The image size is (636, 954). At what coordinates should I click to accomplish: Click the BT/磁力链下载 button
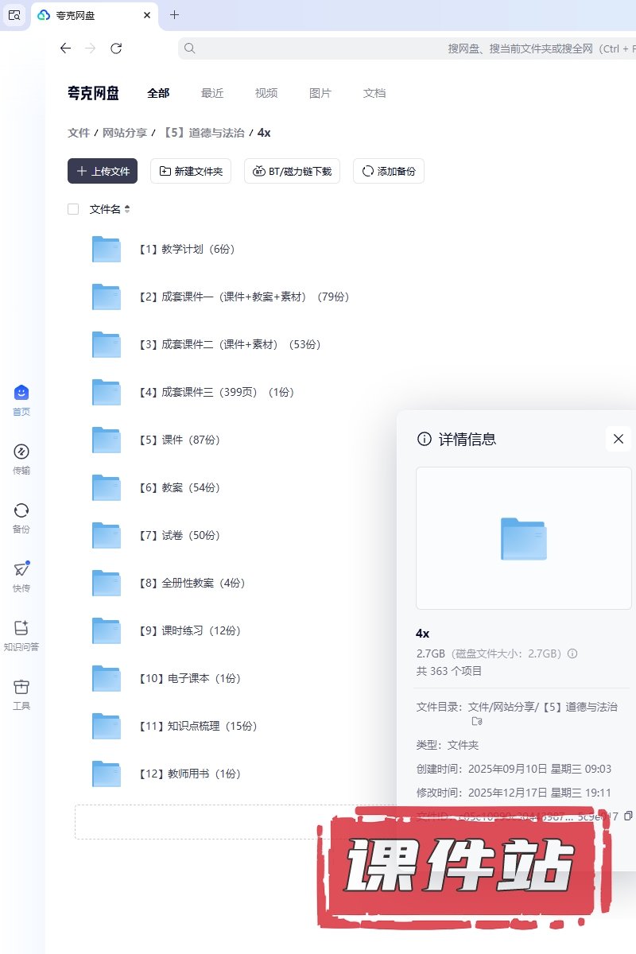[x=292, y=171]
